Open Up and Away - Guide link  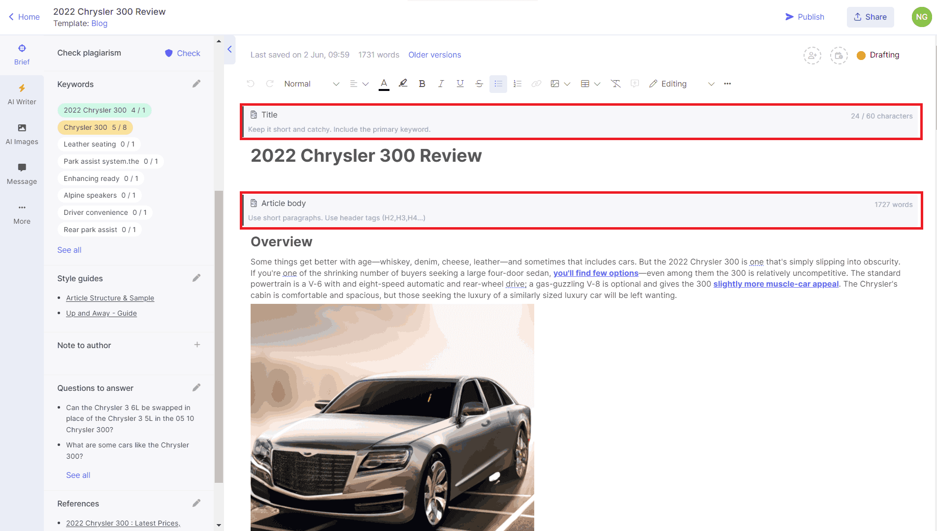pos(101,313)
